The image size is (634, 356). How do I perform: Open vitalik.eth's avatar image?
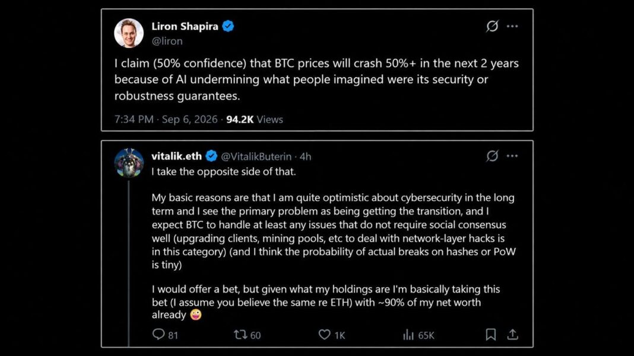pos(129,163)
